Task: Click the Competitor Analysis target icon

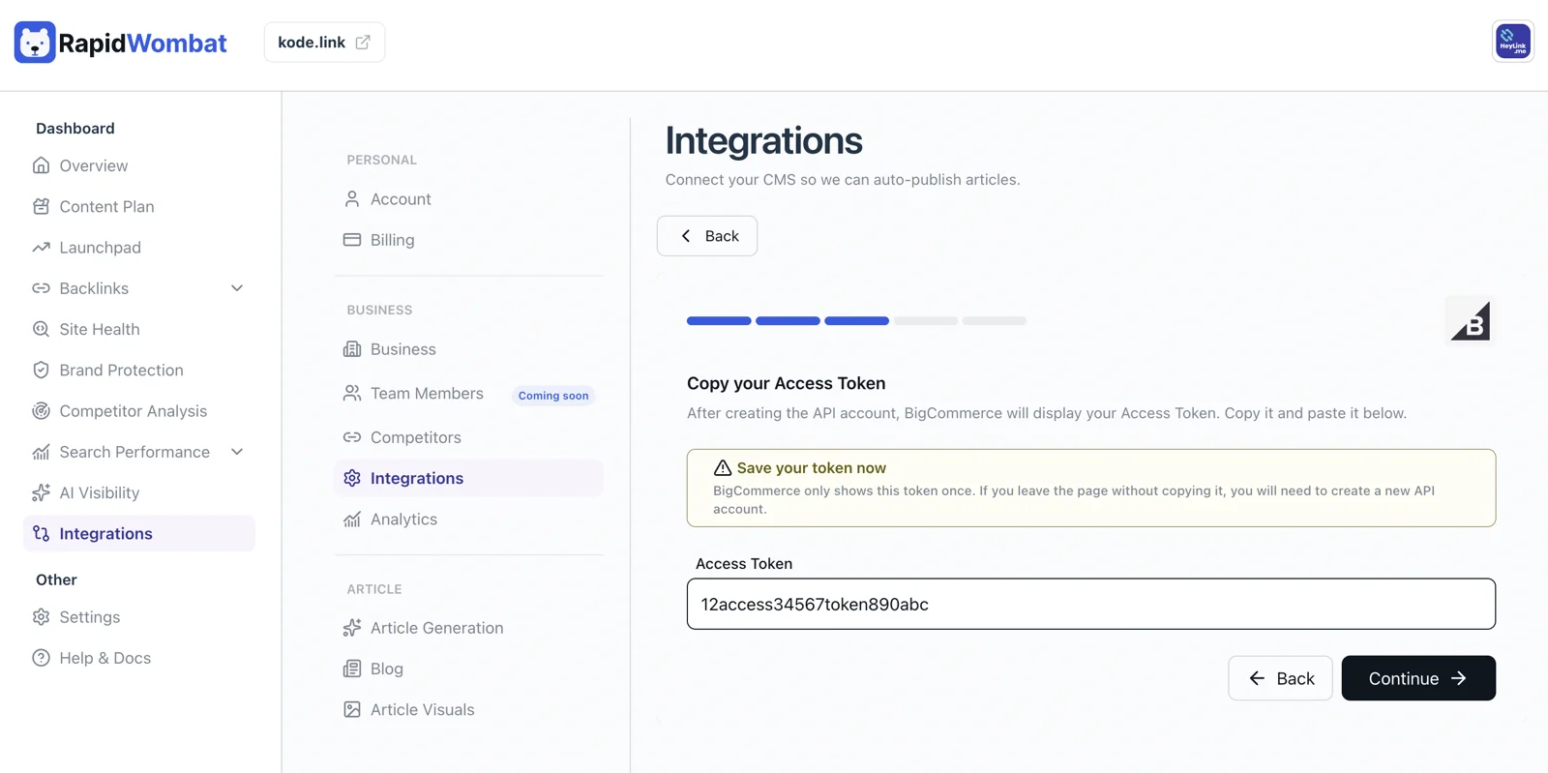Action: click(41, 411)
